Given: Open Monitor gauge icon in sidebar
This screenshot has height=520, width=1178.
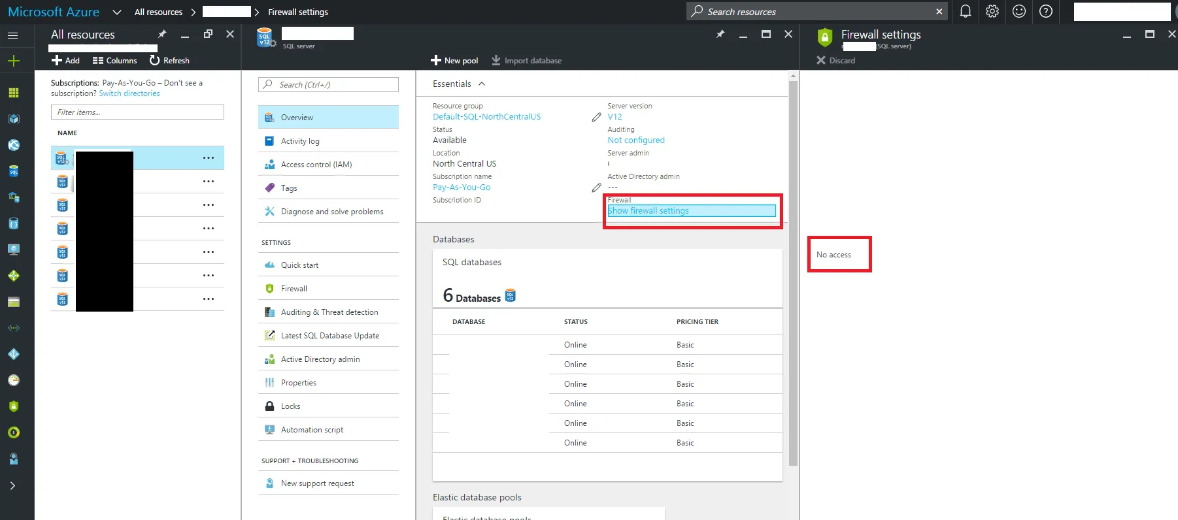Looking at the screenshot, I should (13, 380).
